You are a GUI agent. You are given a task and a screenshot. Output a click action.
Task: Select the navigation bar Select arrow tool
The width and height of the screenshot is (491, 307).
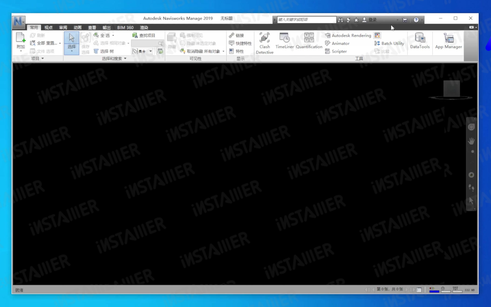[x=471, y=200]
